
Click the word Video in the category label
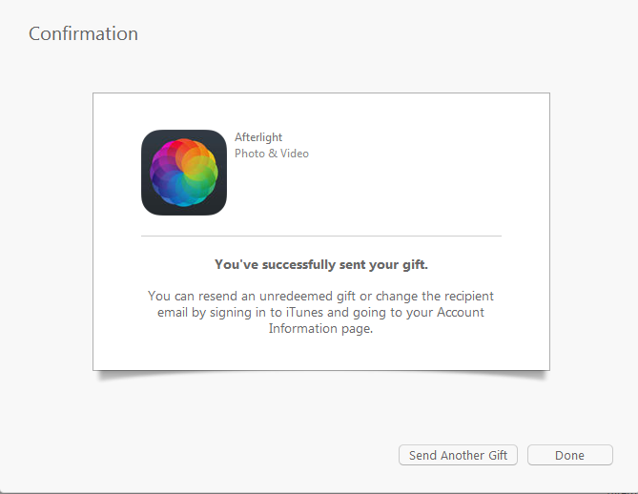(x=293, y=154)
